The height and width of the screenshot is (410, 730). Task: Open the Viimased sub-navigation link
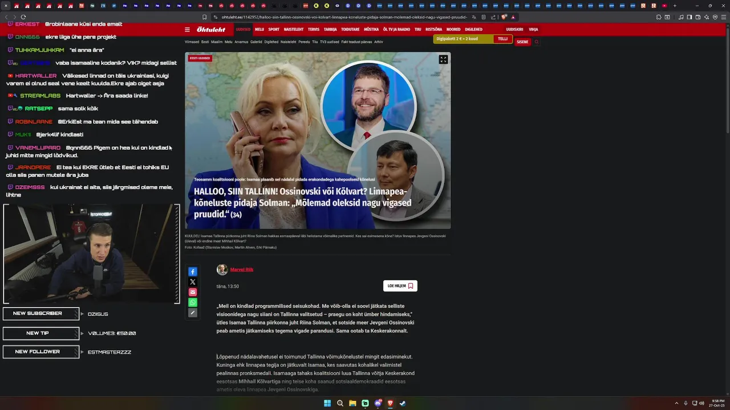point(192,42)
